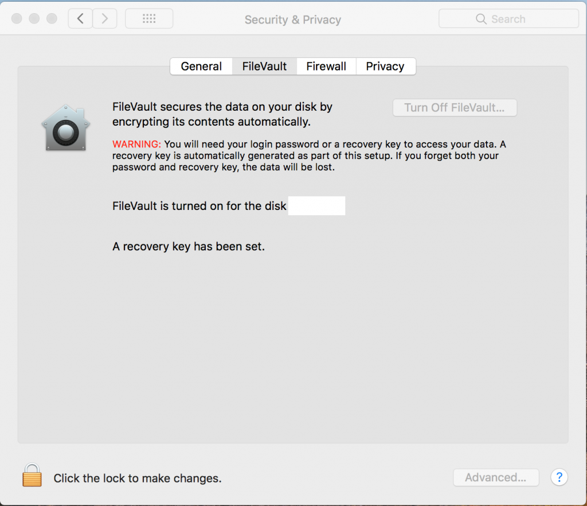Screen dimensions: 587x506
Task: Click the Security & Privacy window title
Action: click(293, 20)
